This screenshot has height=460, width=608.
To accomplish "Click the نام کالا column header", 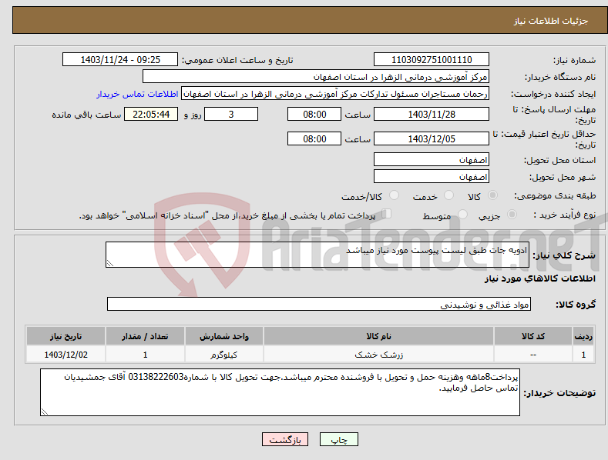I will 378,336.
